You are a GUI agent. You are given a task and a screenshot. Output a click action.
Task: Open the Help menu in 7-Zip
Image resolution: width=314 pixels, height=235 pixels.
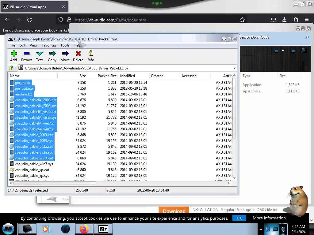[77, 45]
